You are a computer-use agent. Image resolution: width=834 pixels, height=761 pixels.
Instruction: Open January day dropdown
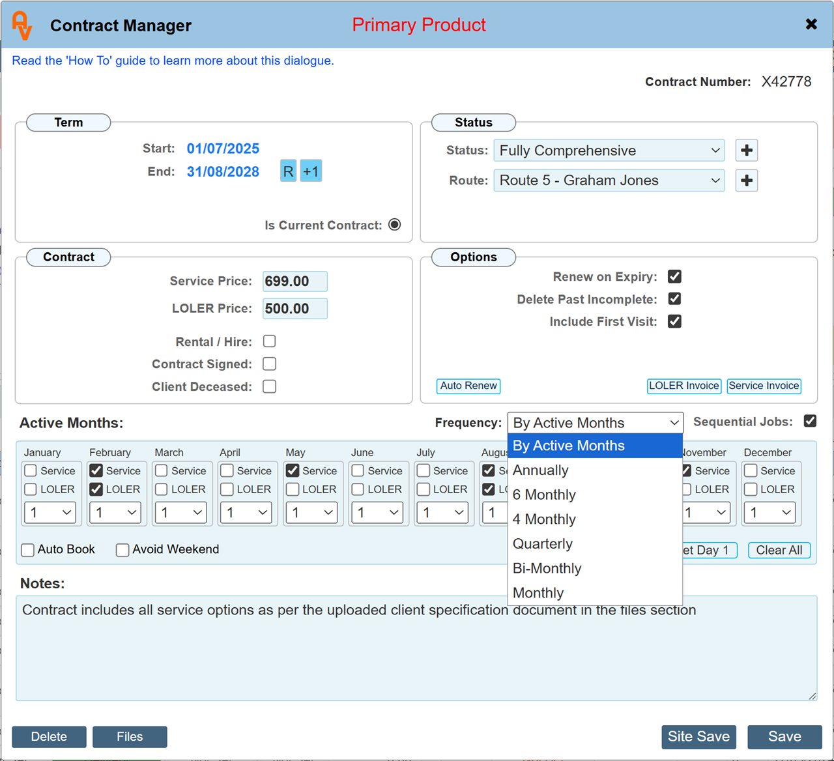(x=50, y=513)
